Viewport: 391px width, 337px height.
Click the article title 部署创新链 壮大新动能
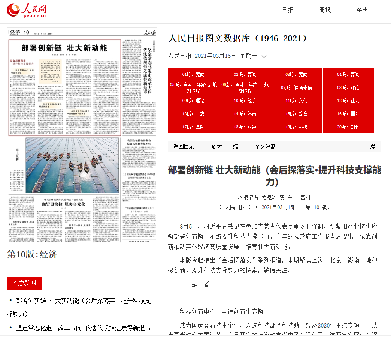[274, 176]
